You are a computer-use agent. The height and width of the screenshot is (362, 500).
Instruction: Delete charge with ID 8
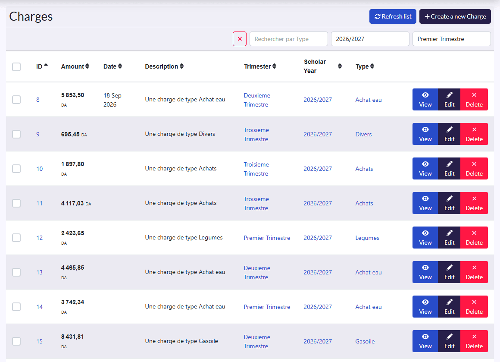474,100
